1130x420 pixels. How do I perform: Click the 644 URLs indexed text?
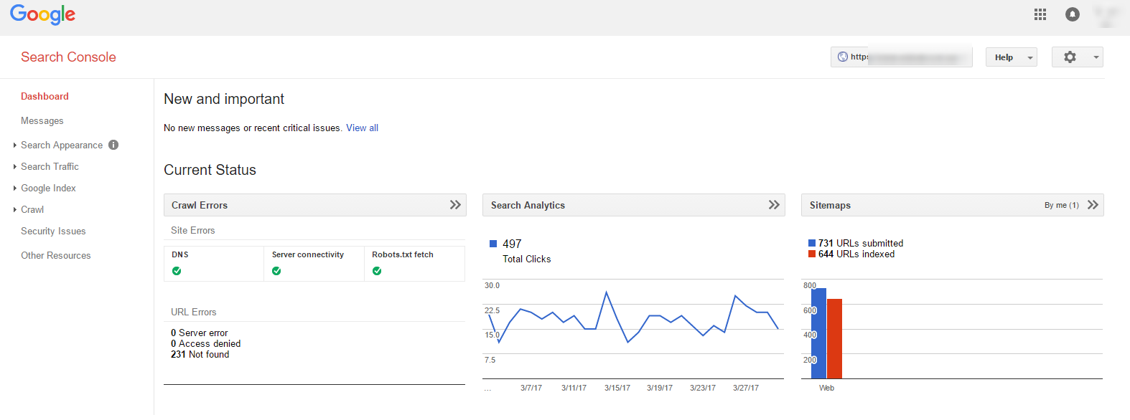(856, 254)
